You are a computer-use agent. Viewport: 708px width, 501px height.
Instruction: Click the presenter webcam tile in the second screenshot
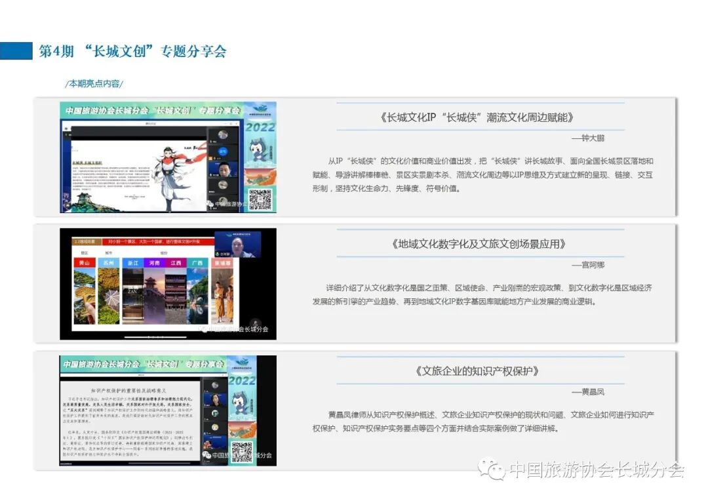click(x=237, y=245)
